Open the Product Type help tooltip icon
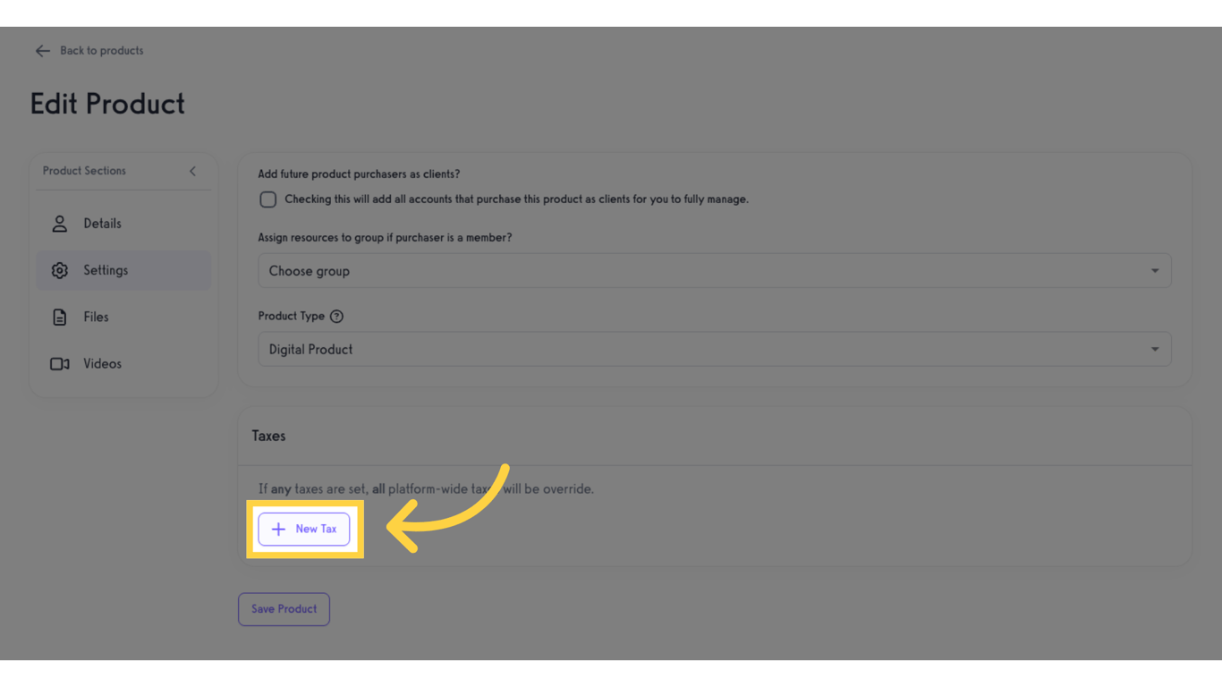This screenshot has height=687, width=1222. pyautogui.click(x=336, y=316)
